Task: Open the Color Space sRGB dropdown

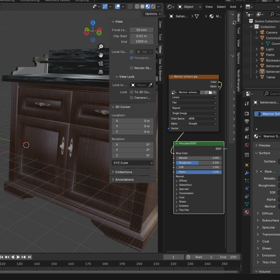Action: point(202,119)
